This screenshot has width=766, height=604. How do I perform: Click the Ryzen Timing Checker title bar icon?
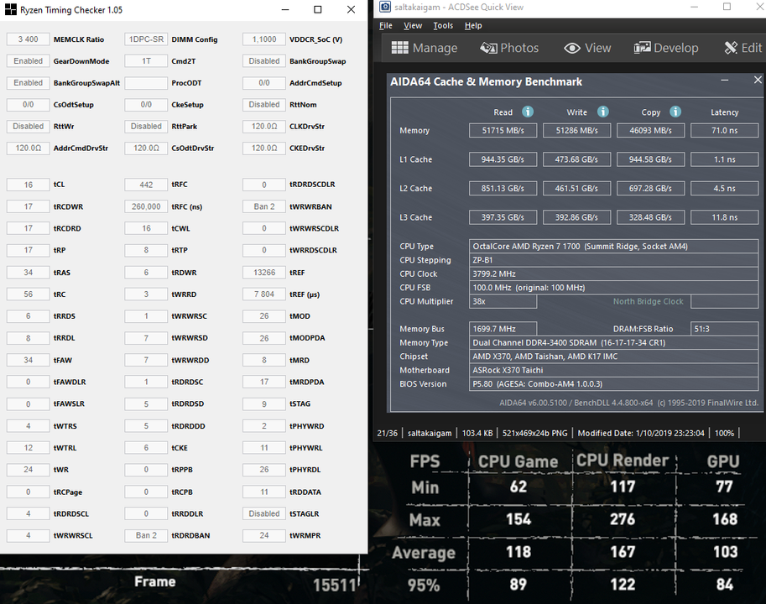click(x=10, y=10)
